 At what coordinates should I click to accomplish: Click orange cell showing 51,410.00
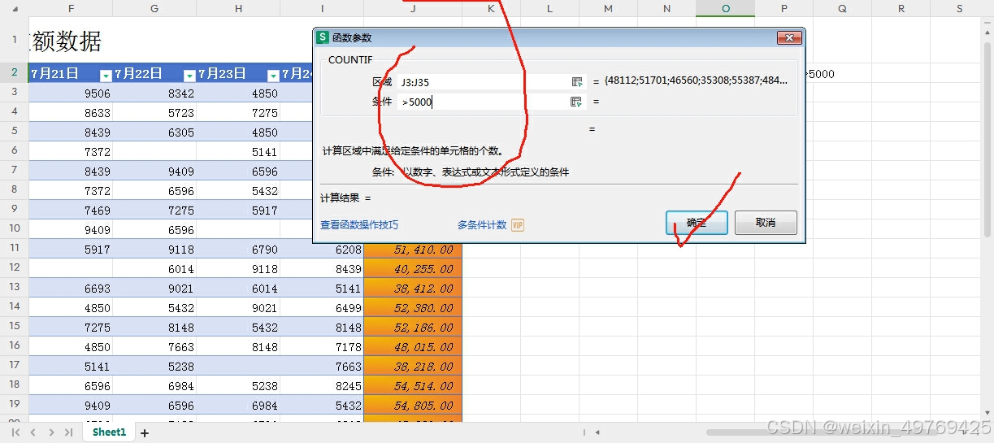(x=413, y=250)
